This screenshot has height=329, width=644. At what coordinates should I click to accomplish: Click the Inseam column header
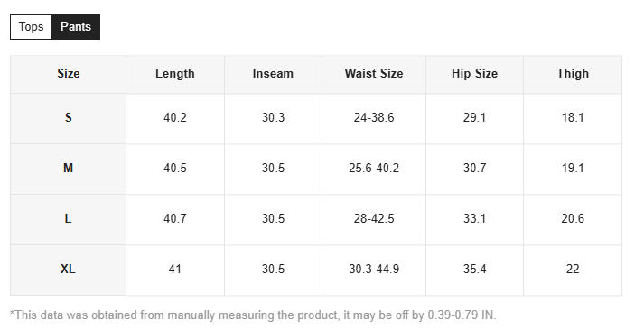click(x=273, y=74)
